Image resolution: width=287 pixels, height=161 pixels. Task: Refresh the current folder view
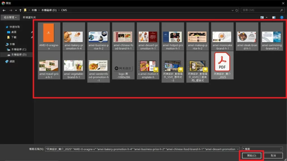pyautogui.click(x=237, y=10)
